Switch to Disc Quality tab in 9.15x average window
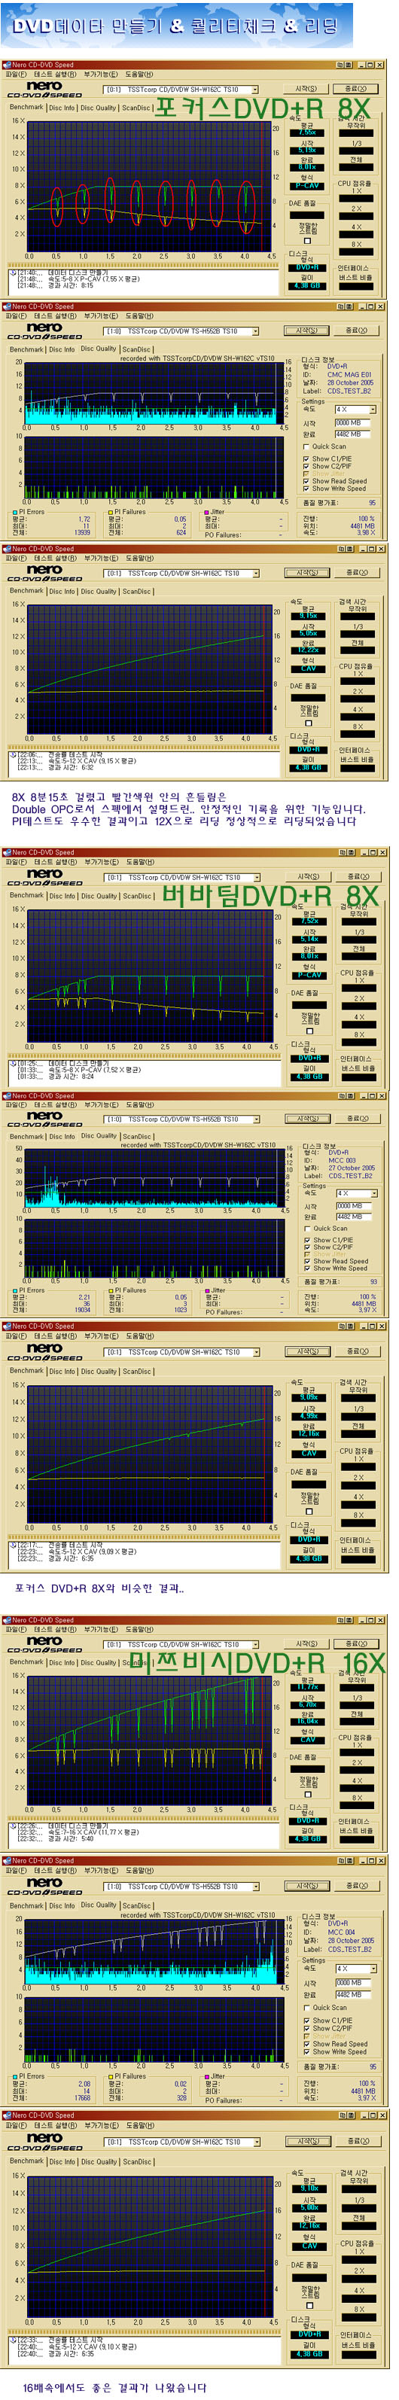Image resolution: width=399 pixels, height=2400 pixels. [x=99, y=591]
